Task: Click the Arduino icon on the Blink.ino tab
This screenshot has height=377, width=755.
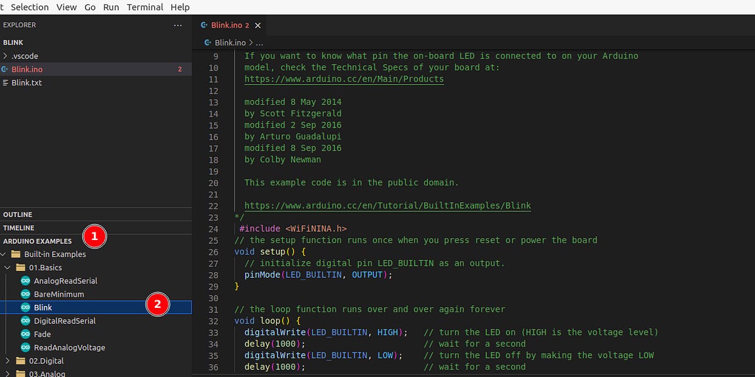Action: [203, 26]
